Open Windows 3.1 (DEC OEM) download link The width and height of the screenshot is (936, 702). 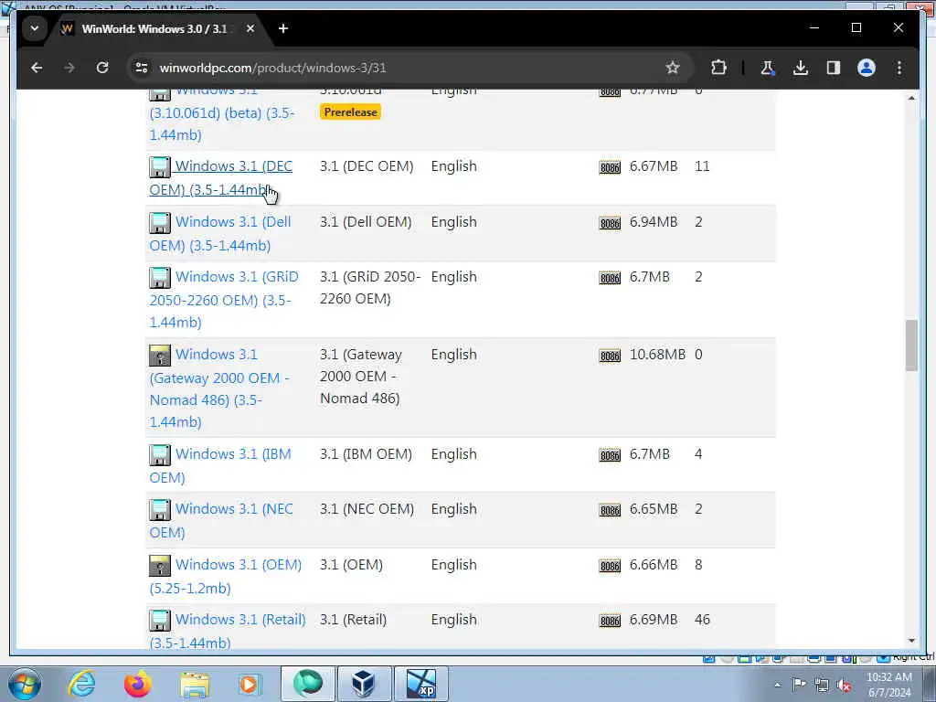pyautogui.click(x=221, y=178)
